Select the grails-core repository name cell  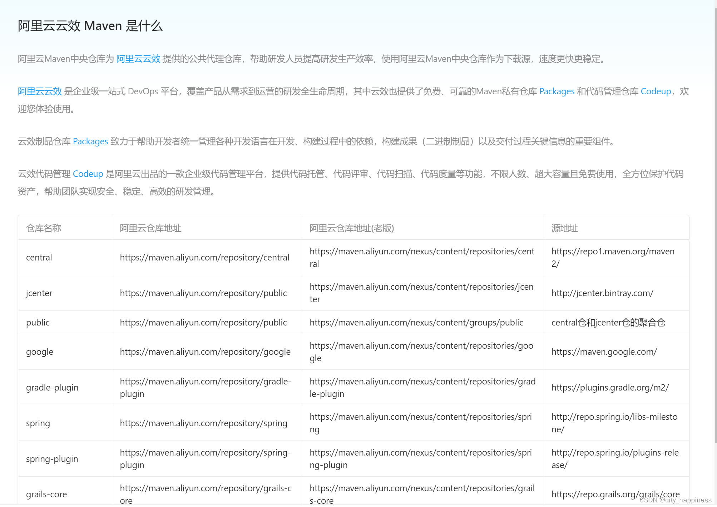click(46, 494)
